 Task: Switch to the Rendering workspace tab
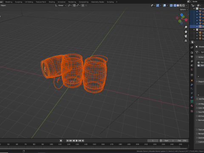(x=72, y=2)
